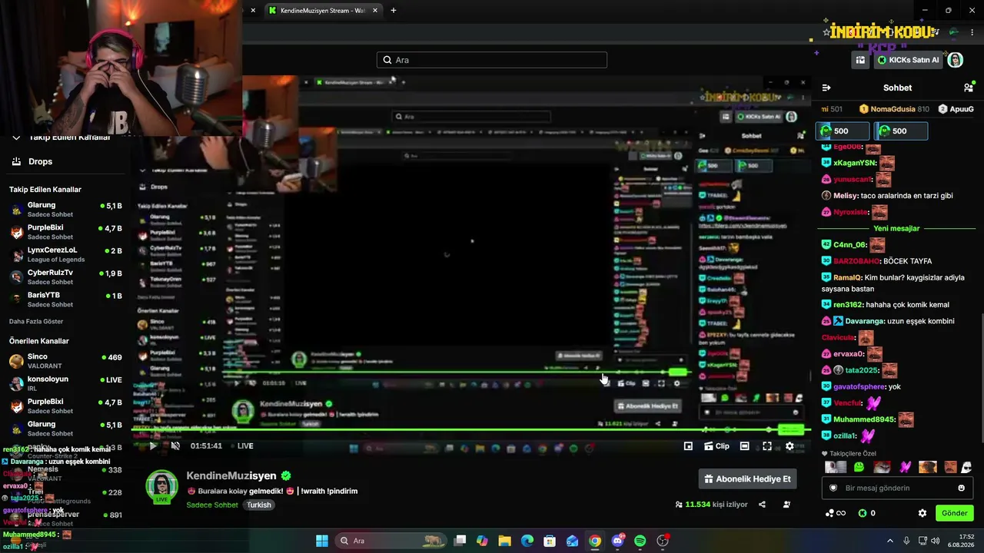The height and width of the screenshot is (553, 984).
Task: Open the video player settings gear
Action: point(790,445)
